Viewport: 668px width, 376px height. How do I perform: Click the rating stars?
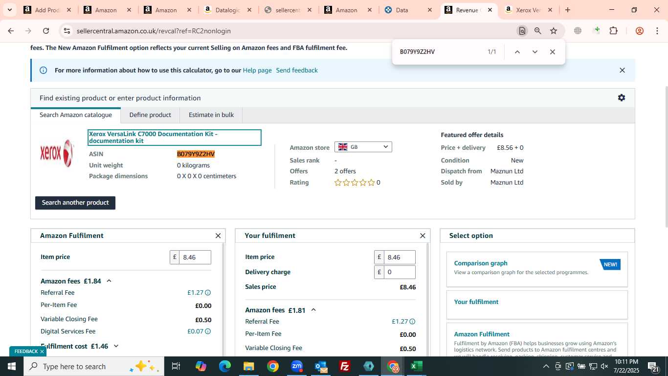tap(355, 183)
